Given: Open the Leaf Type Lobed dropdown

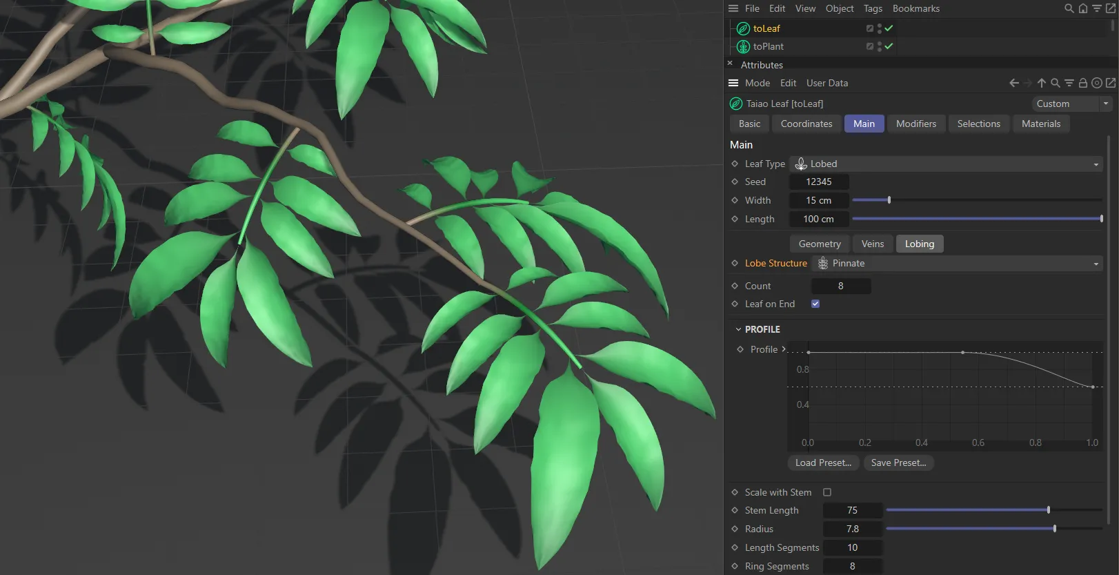Looking at the screenshot, I should (x=947, y=164).
